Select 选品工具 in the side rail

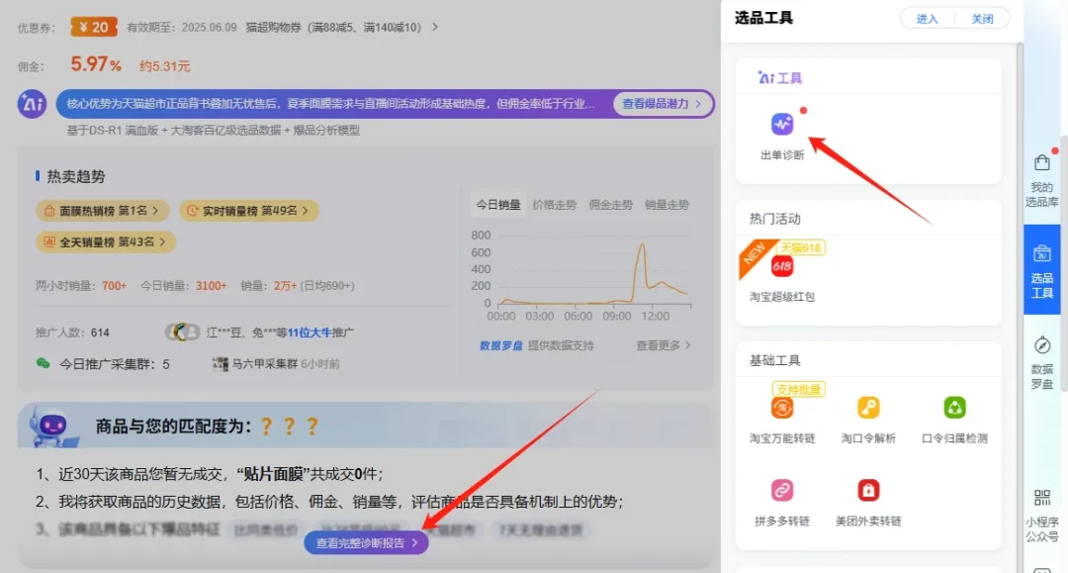(x=1041, y=270)
